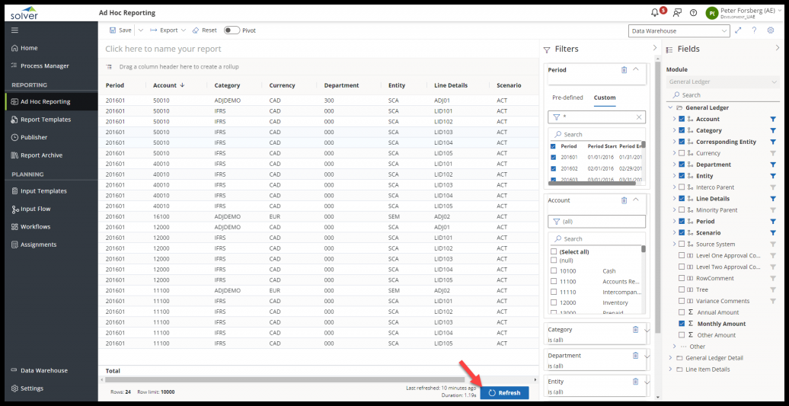Open the notifications bell icon
The width and height of the screenshot is (789, 406).
(654, 13)
